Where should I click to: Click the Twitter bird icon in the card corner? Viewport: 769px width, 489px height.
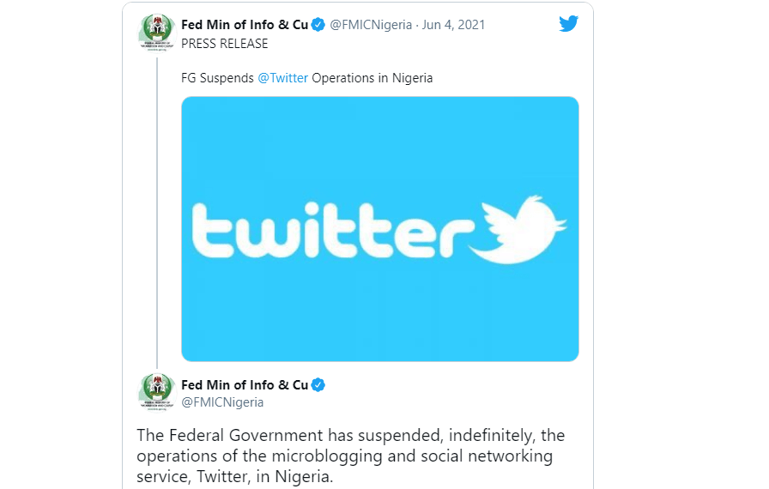click(568, 23)
